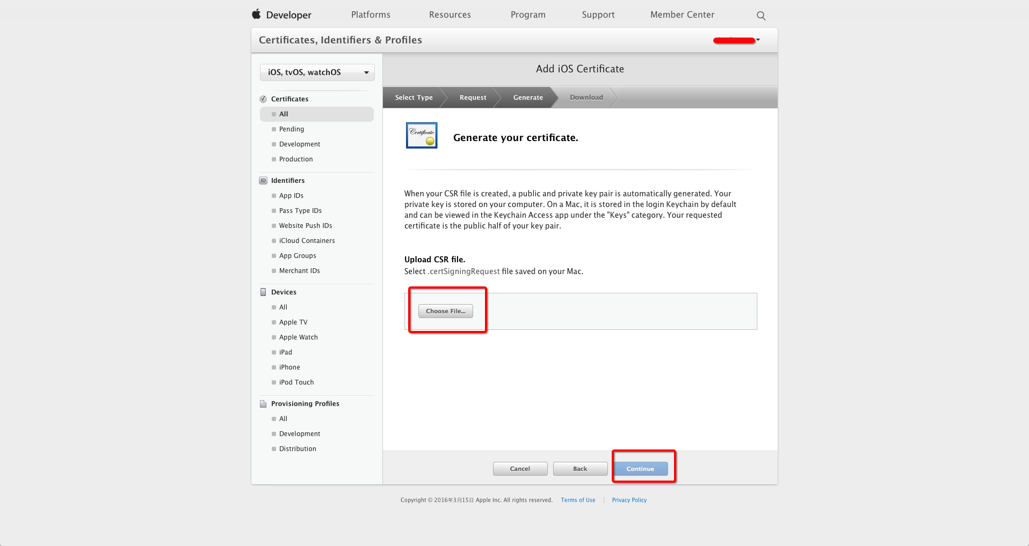Select Development provisioning profiles
1029x546 pixels.
[x=300, y=434]
